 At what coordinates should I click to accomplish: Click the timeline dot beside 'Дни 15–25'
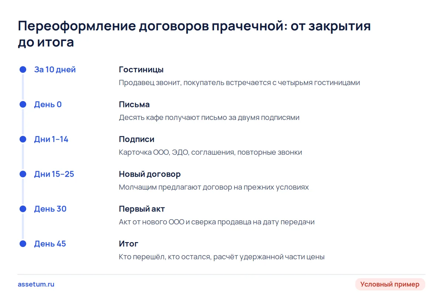pos(23,174)
